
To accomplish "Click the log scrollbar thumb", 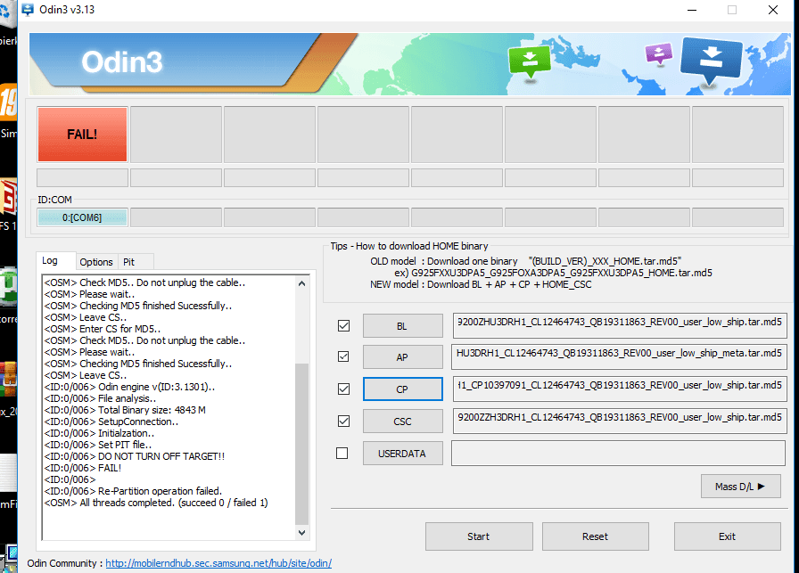I will point(301,444).
